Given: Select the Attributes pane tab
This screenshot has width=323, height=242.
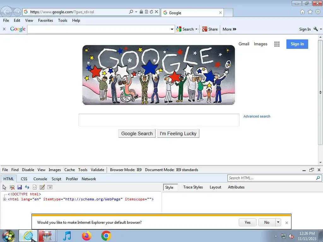Looking at the screenshot, I should pos(236,187).
